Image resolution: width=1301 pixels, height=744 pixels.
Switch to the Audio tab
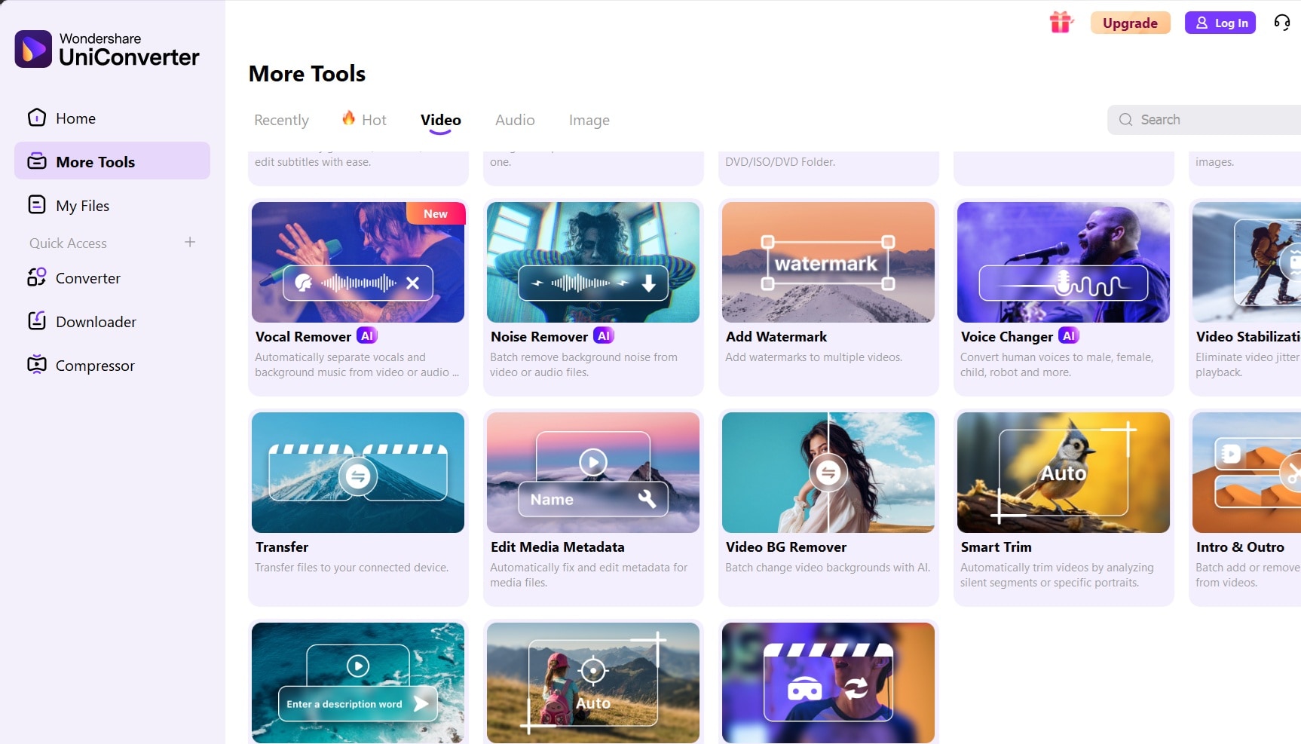click(515, 120)
